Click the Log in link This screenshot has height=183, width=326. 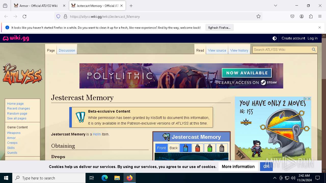313,38
